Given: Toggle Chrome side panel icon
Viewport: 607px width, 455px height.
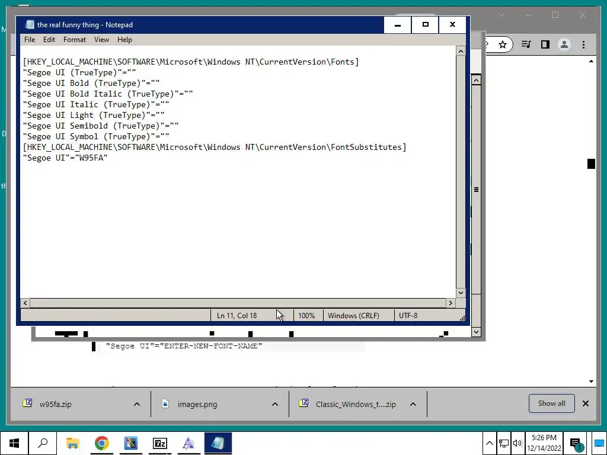Looking at the screenshot, I should coord(545,44).
